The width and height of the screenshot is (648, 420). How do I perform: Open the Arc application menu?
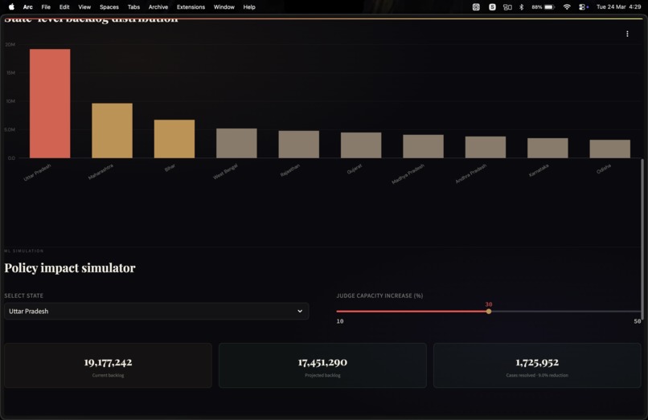(27, 7)
